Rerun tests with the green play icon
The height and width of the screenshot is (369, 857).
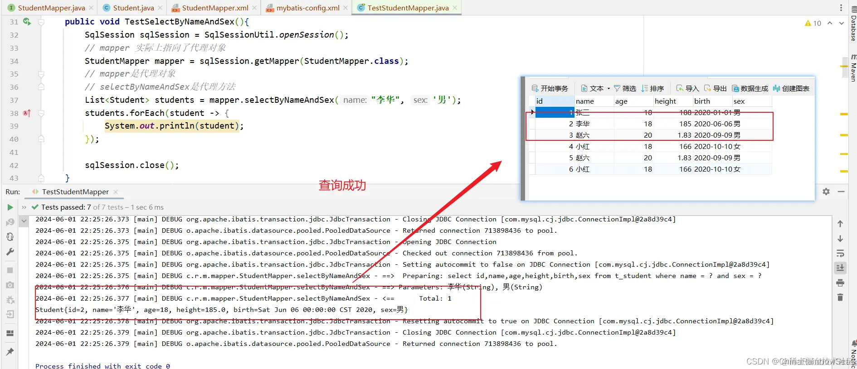tap(10, 207)
